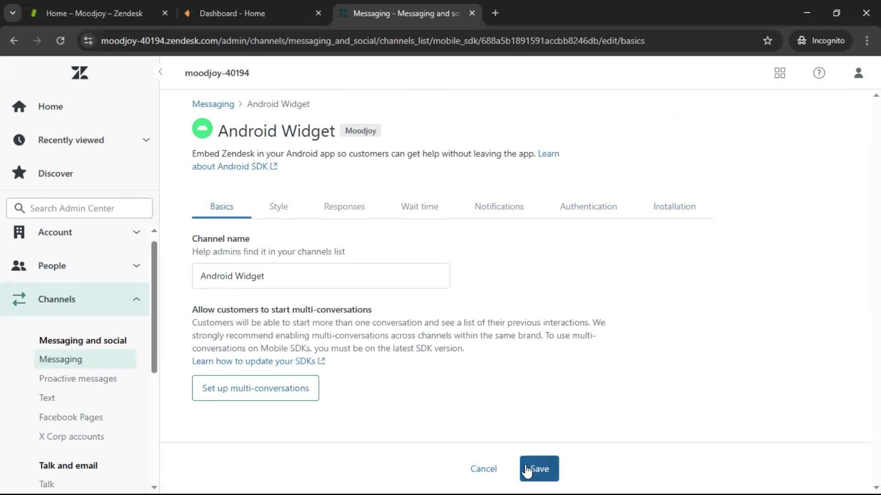Image resolution: width=881 pixels, height=495 pixels.
Task: Click the Channels arrows icon
Action: click(x=19, y=299)
